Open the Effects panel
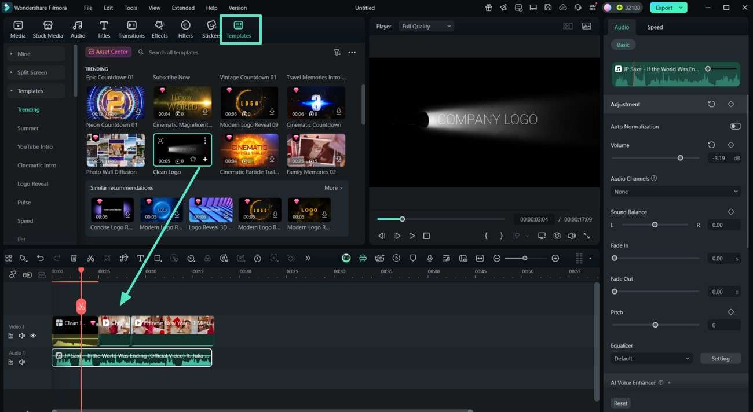This screenshot has width=753, height=412. point(159,30)
